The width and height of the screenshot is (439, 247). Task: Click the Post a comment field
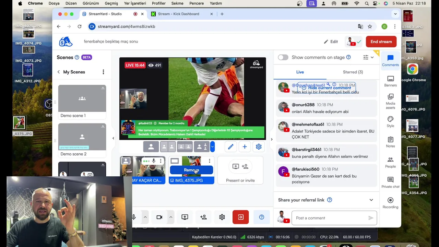point(334,218)
